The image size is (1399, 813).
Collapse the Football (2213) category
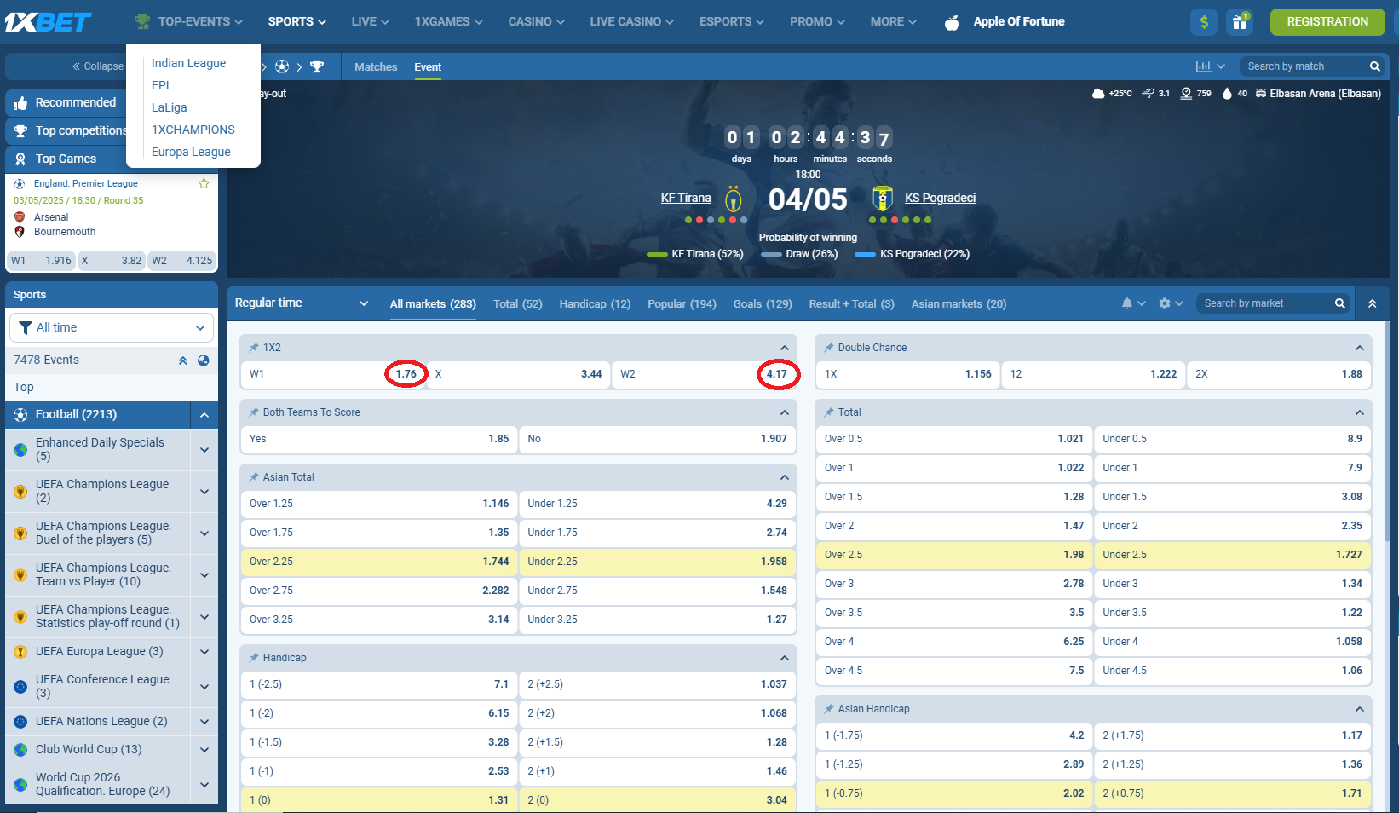pyautogui.click(x=204, y=415)
